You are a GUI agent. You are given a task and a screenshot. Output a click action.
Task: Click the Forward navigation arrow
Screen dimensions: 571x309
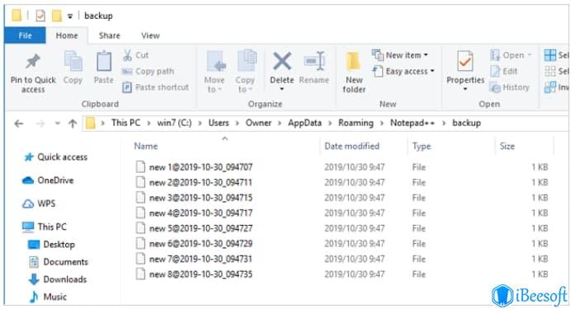pyautogui.click(x=40, y=124)
